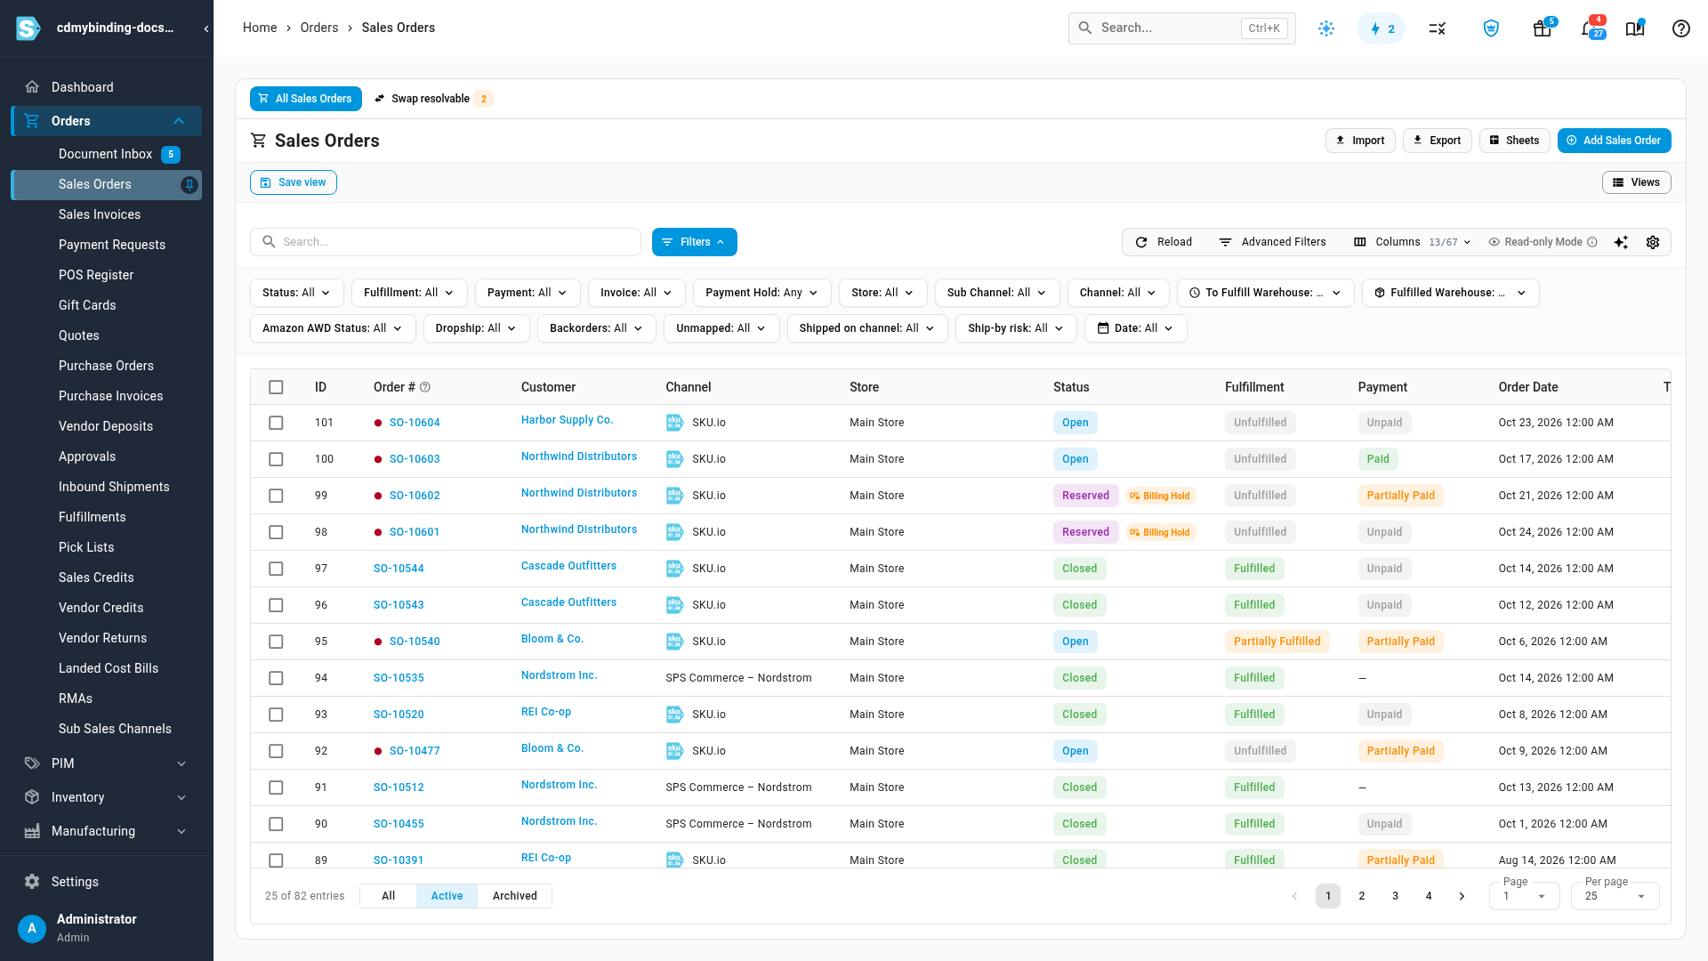Image resolution: width=1708 pixels, height=961 pixels.
Task: Open the Status: All filter dropdown
Action: click(x=297, y=293)
